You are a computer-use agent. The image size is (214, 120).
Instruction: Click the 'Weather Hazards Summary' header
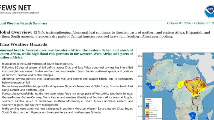(27, 23)
